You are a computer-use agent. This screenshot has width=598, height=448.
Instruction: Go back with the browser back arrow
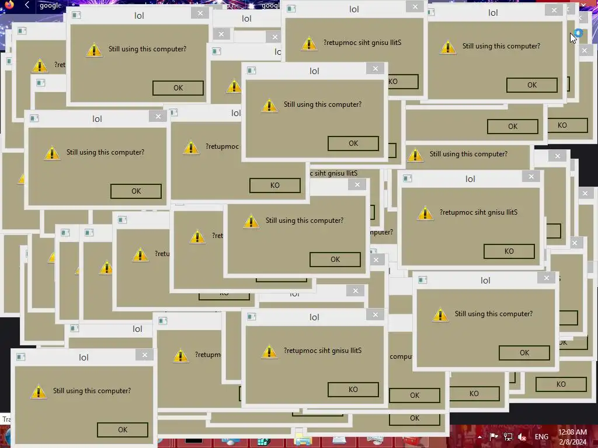pos(27,5)
